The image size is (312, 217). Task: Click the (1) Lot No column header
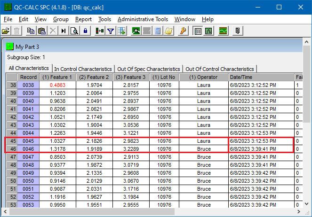(x=164, y=77)
